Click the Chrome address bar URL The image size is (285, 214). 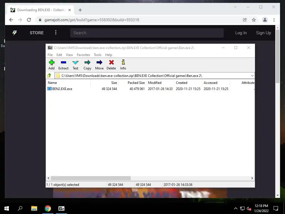92,20
